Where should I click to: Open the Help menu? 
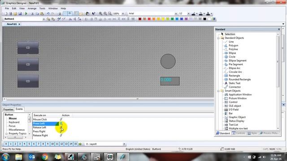(x=63, y=8)
